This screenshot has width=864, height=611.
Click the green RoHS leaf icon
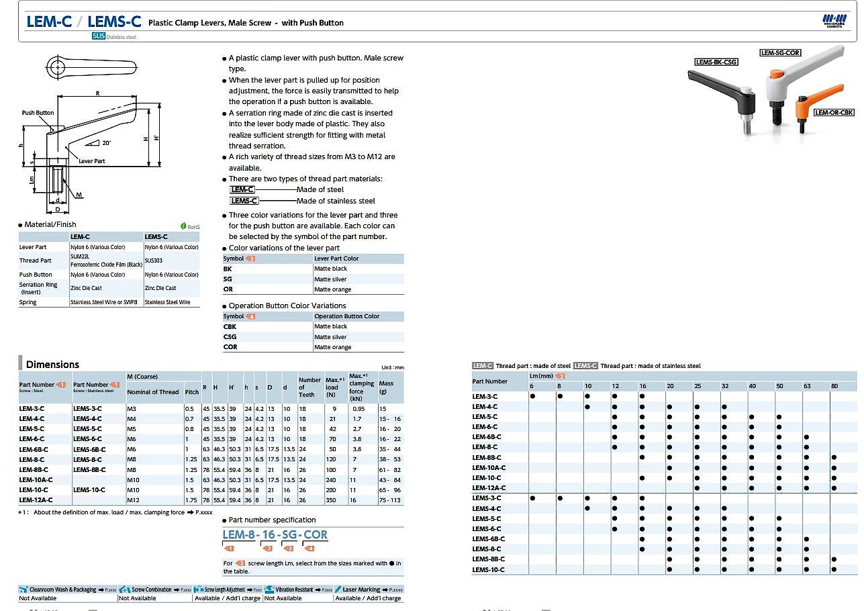[183, 227]
